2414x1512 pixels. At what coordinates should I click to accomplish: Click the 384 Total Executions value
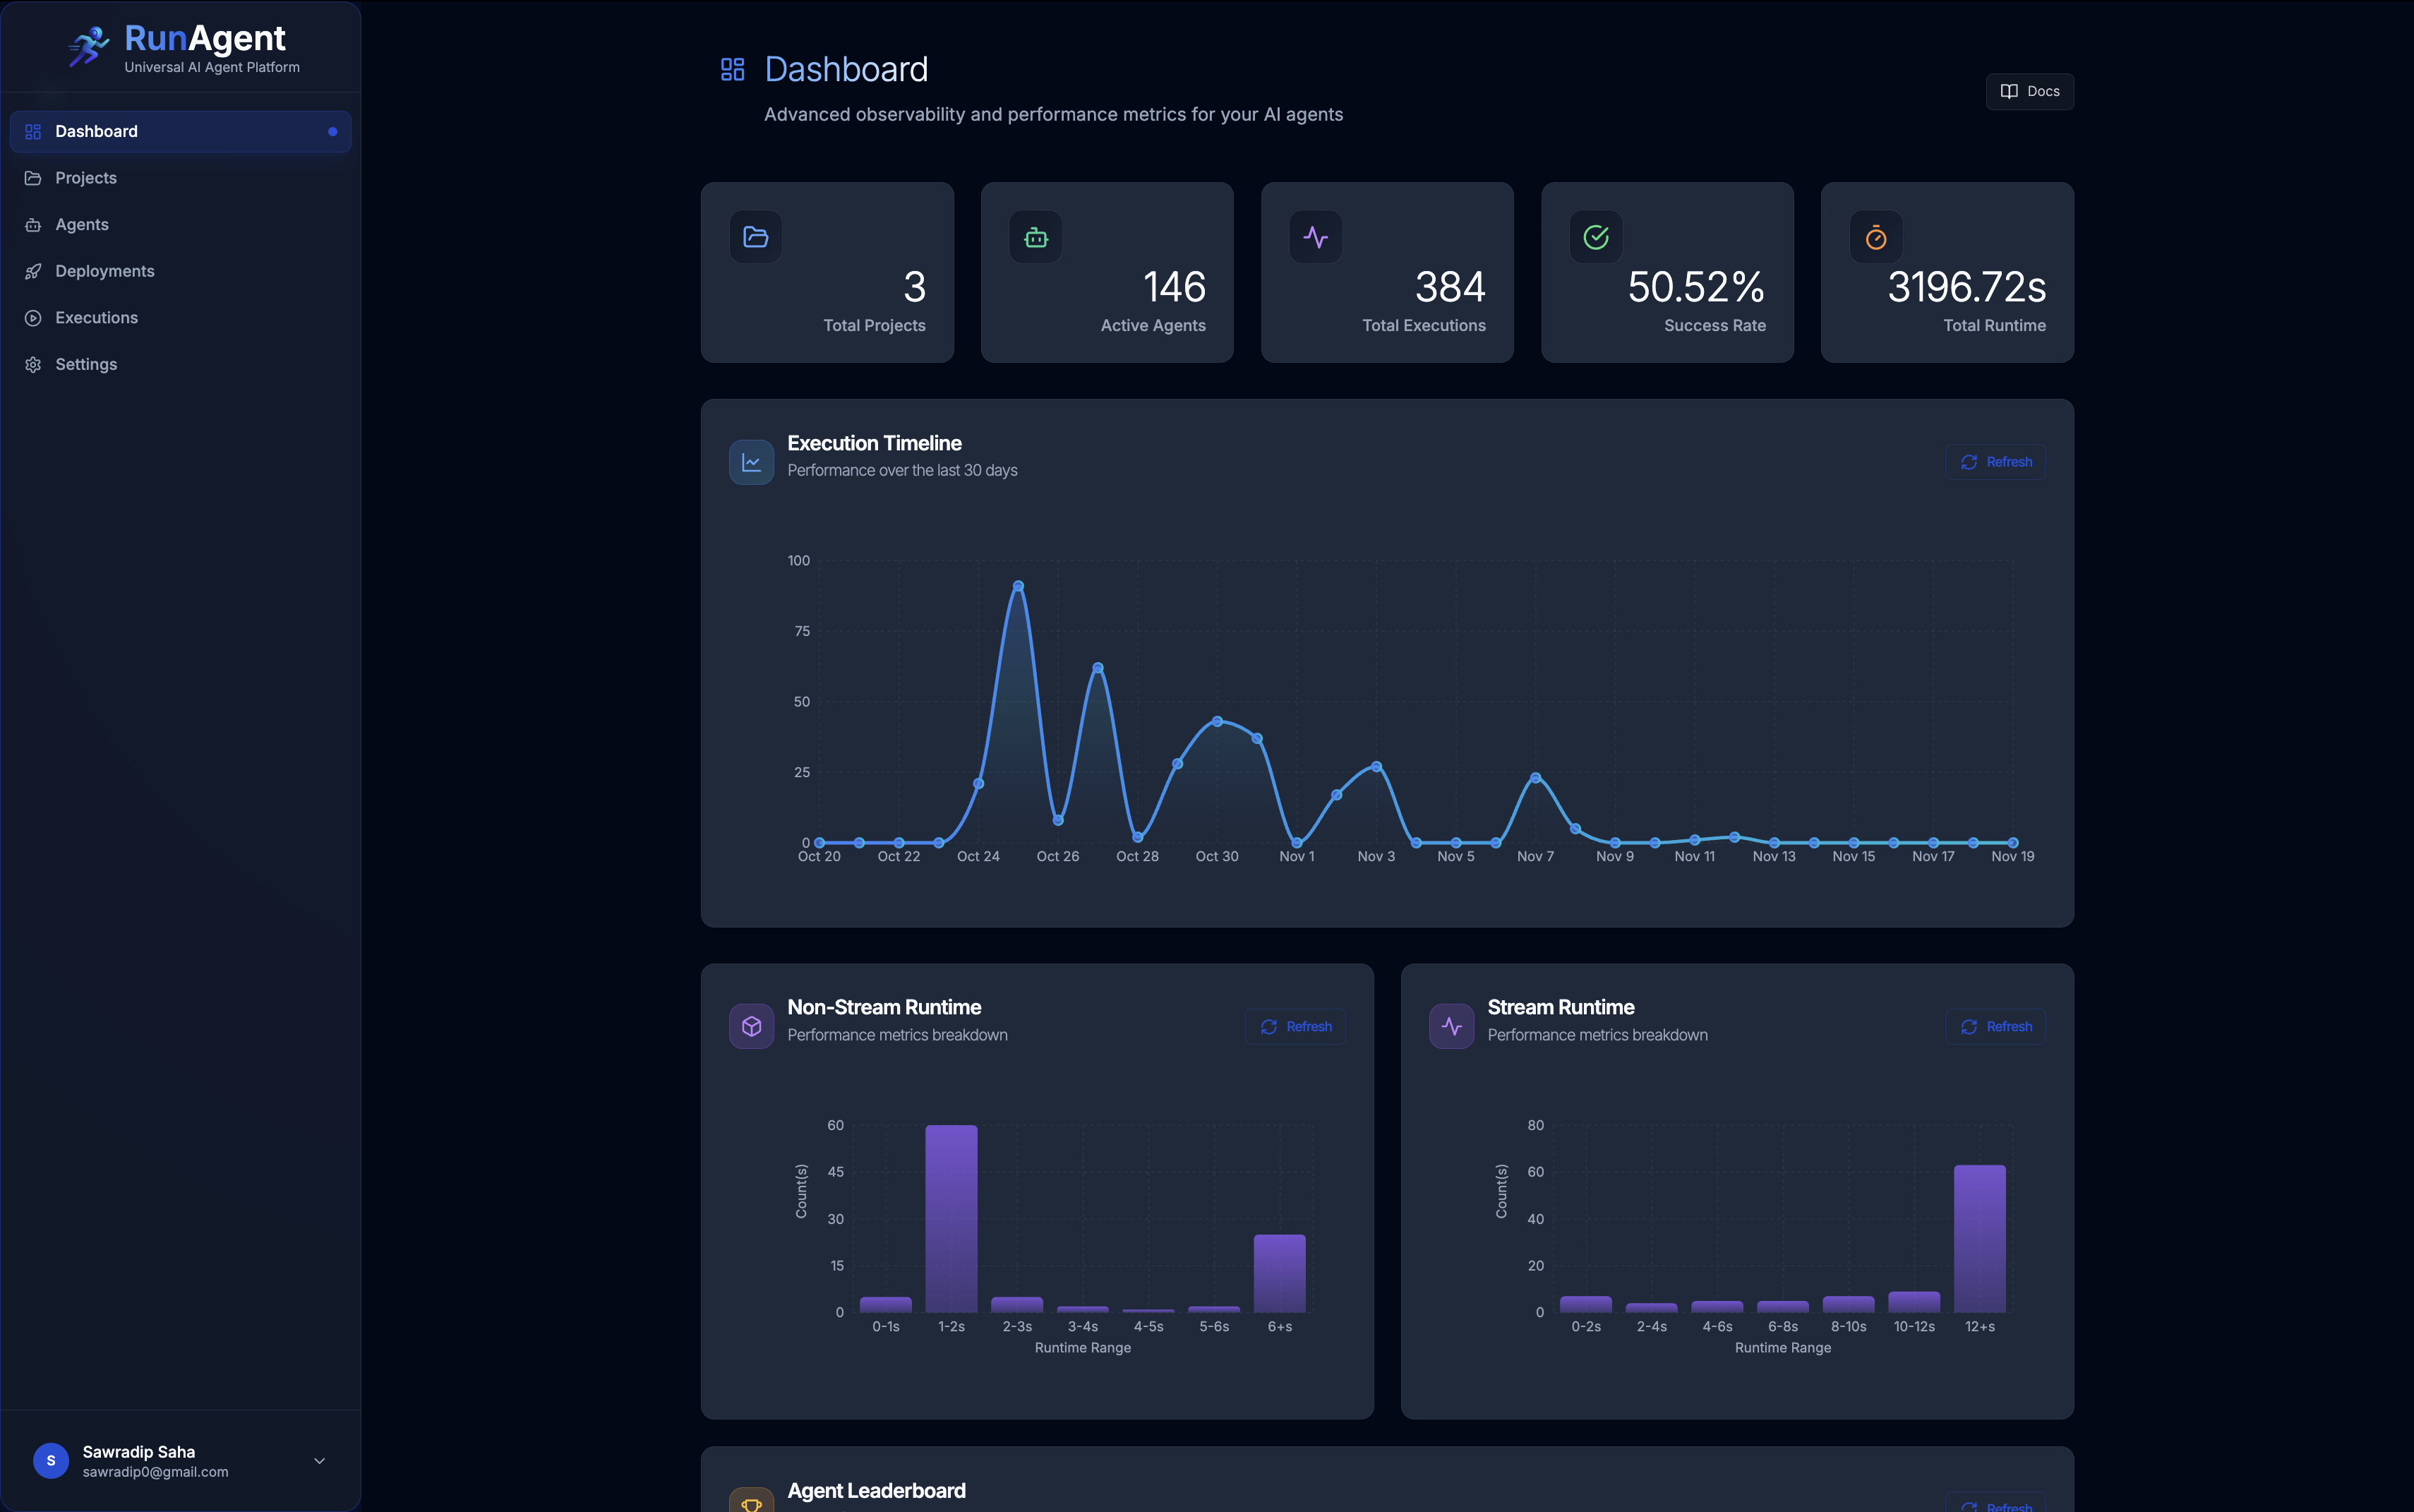point(1450,288)
